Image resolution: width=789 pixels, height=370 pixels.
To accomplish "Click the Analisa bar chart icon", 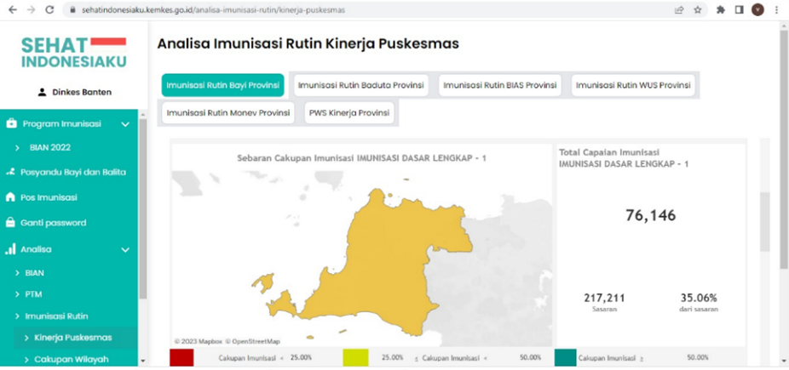I will (x=11, y=249).
